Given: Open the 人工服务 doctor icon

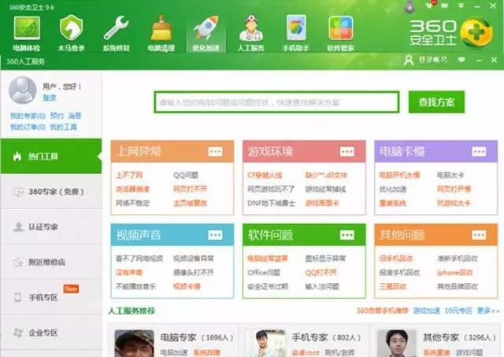Looking at the screenshot, I should (x=250, y=33).
